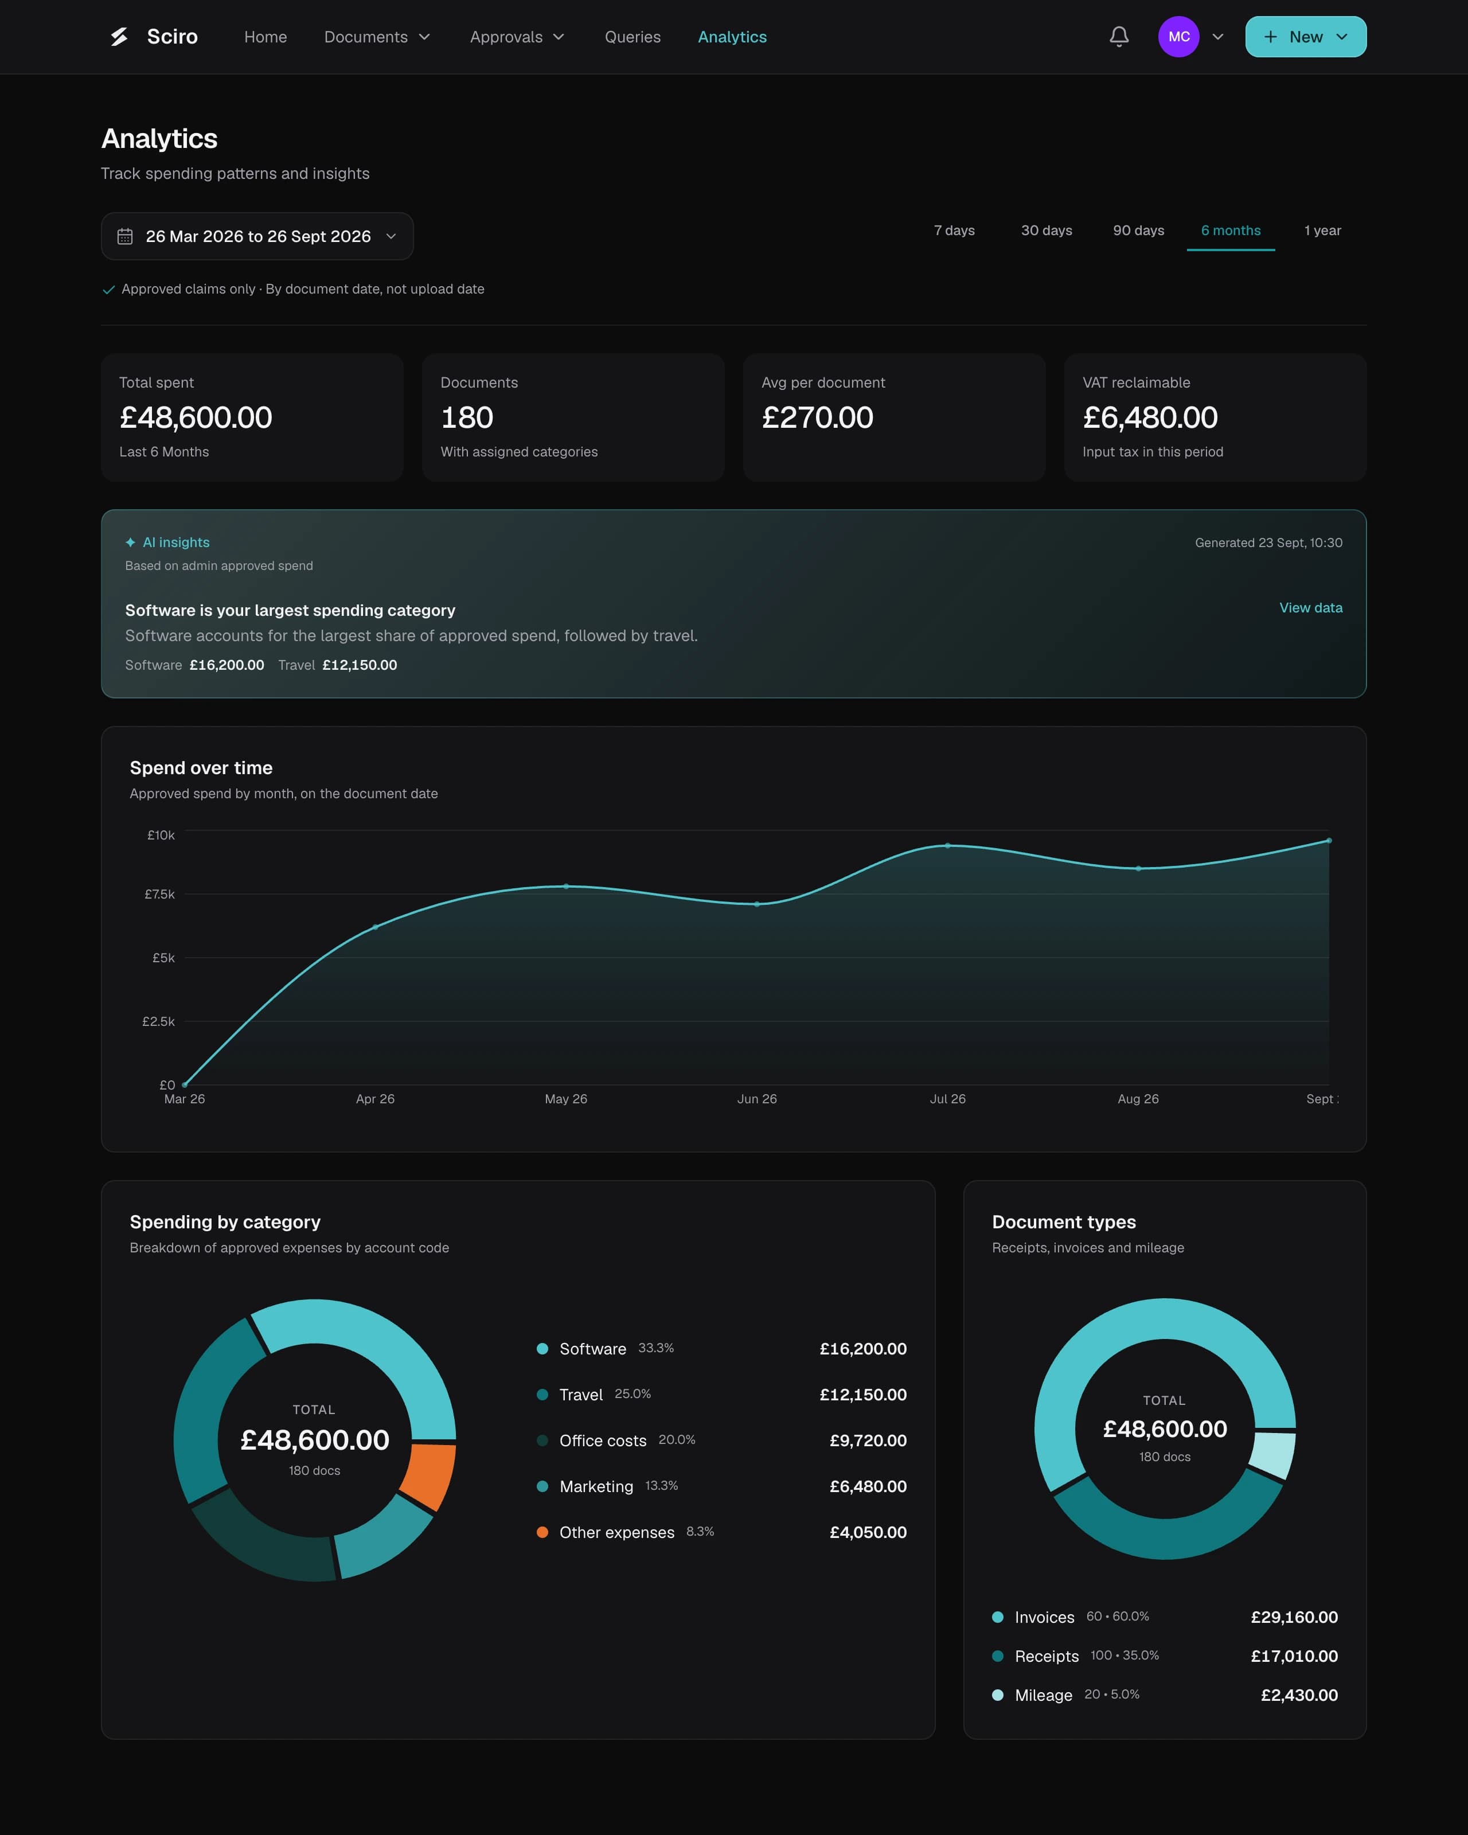Select the 90 days range tab
1468x1835 pixels.
coord(1139,231)
